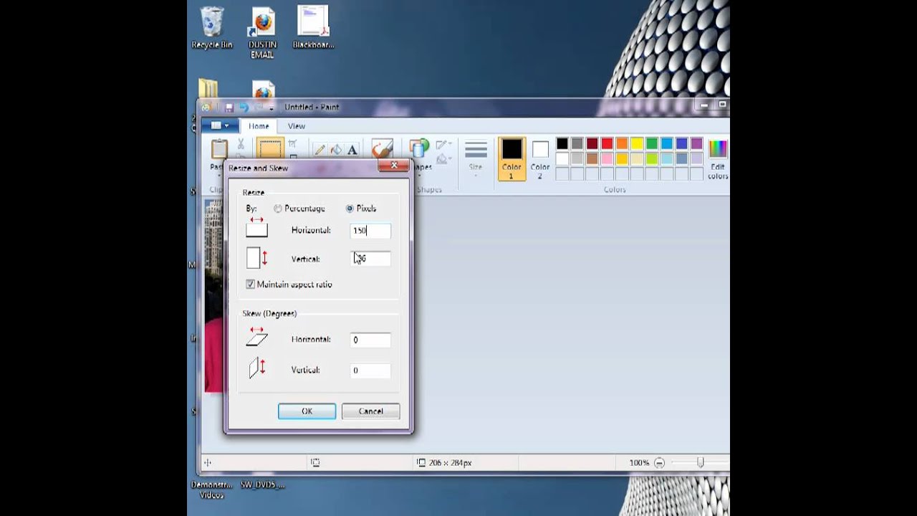Open the Customize Quick Access Toolbar dropdown
Image resolution: width=917 pixels, height=516 pixels.
coord(272,108)
